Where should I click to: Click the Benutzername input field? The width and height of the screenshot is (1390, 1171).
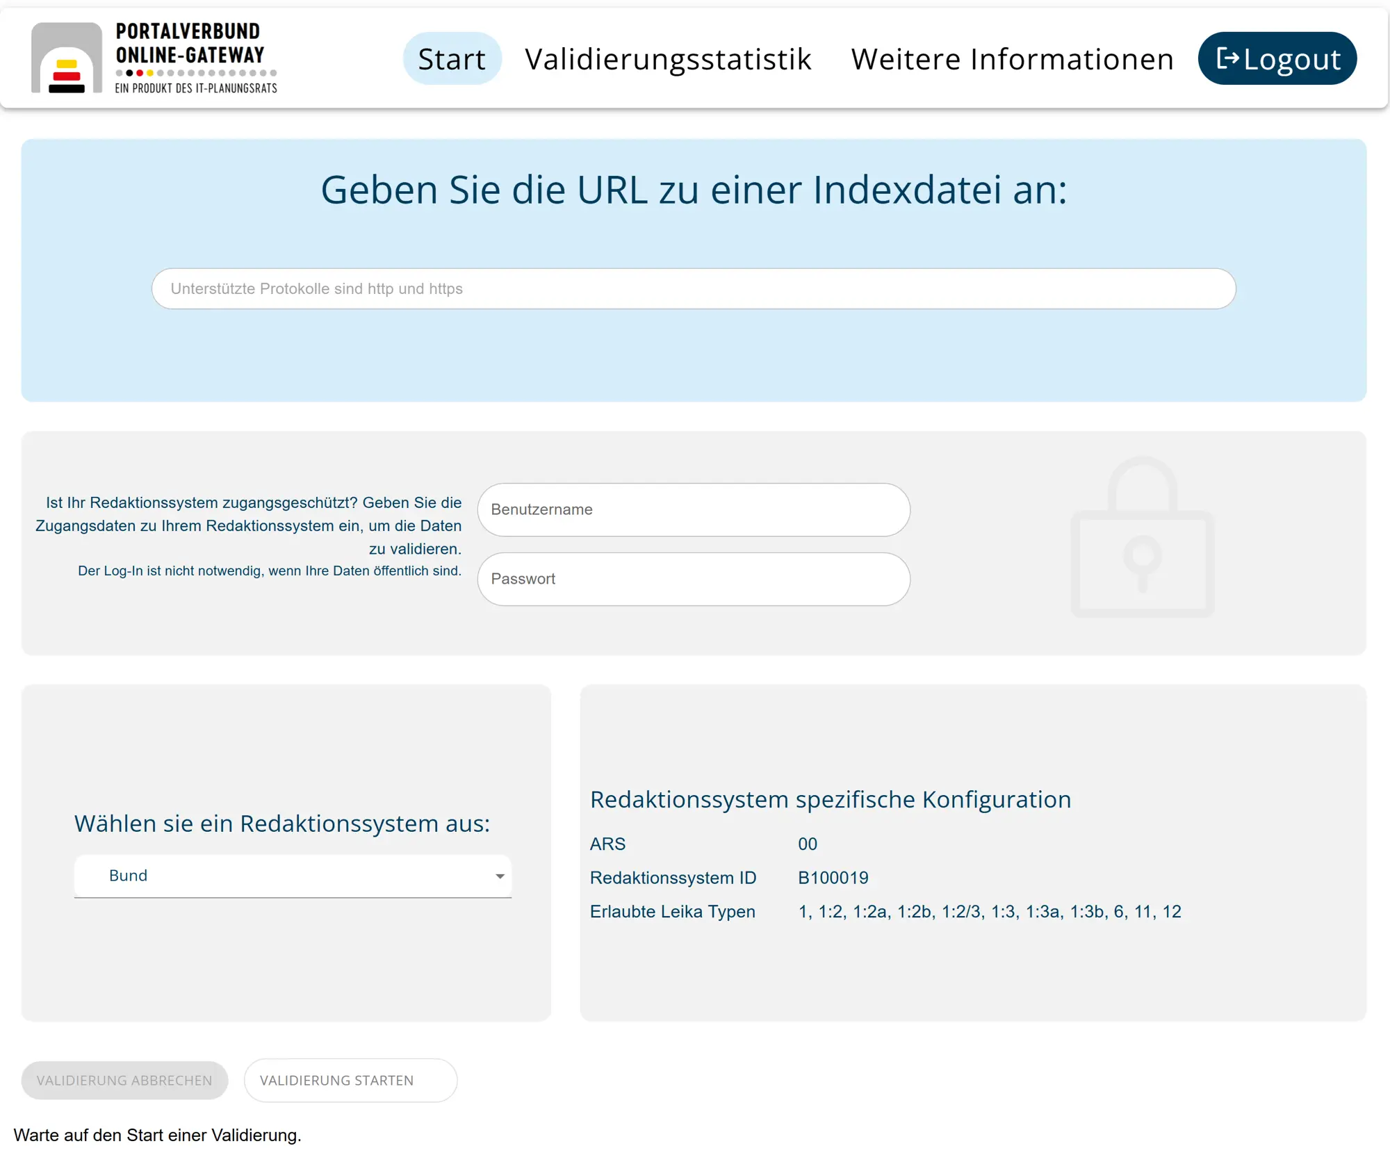pyautogui.click(x=693, y=509)
